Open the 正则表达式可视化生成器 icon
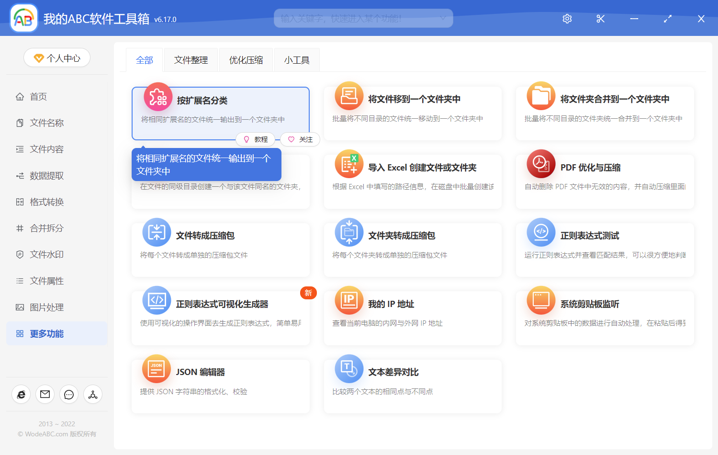The height and width of the screenshot is (455, 718). click(x=157, y=300)
